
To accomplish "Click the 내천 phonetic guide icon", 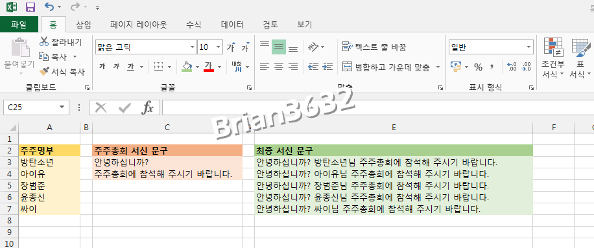I will pos(237,67).
